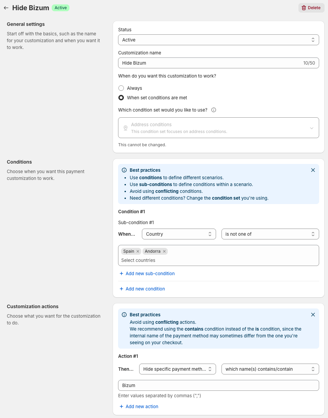Close the Customization actions best practices banner

tap(313, 315)
